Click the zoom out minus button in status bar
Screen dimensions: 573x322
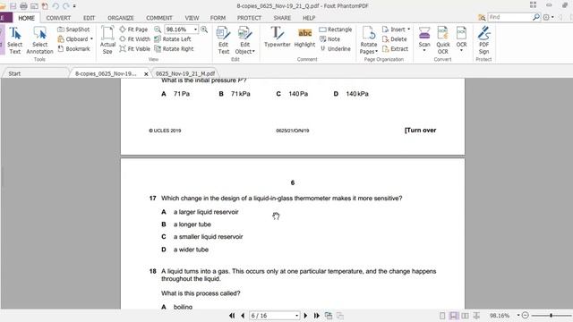[526, 316]
